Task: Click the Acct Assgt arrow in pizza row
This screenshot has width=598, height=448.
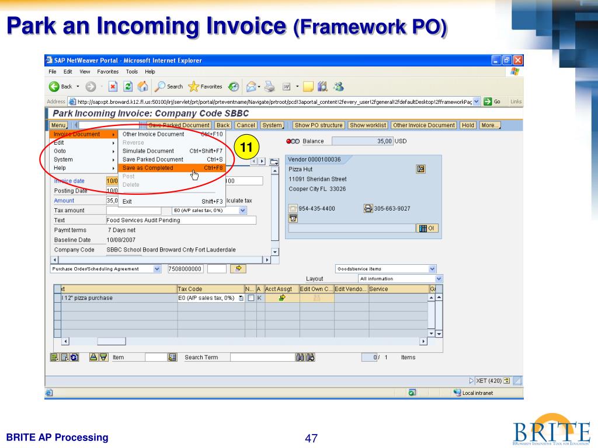Action: click(282, 298)
